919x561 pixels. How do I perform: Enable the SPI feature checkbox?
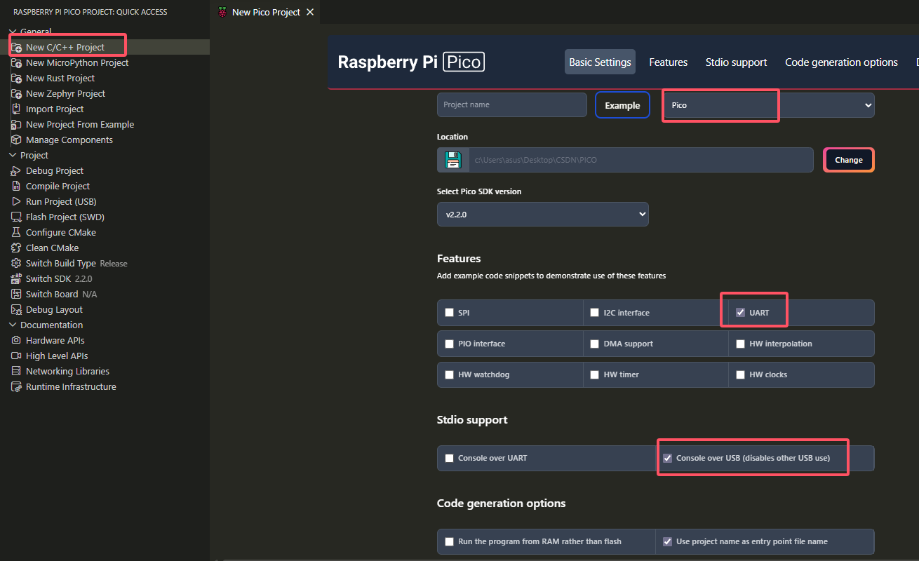pos(450,313)
